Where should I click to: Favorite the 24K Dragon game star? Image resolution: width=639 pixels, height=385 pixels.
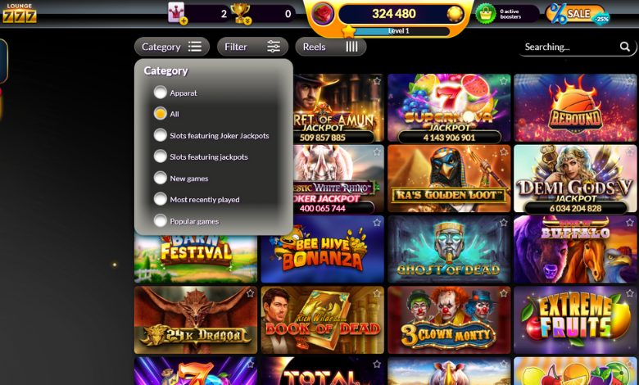click(250, 293)
